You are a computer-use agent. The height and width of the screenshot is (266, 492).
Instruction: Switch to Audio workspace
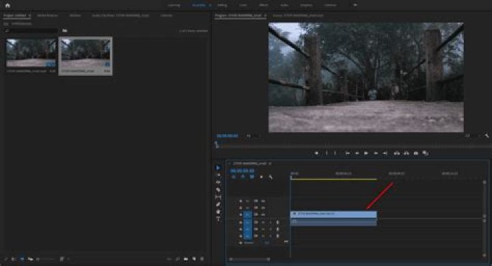[284, 5]
